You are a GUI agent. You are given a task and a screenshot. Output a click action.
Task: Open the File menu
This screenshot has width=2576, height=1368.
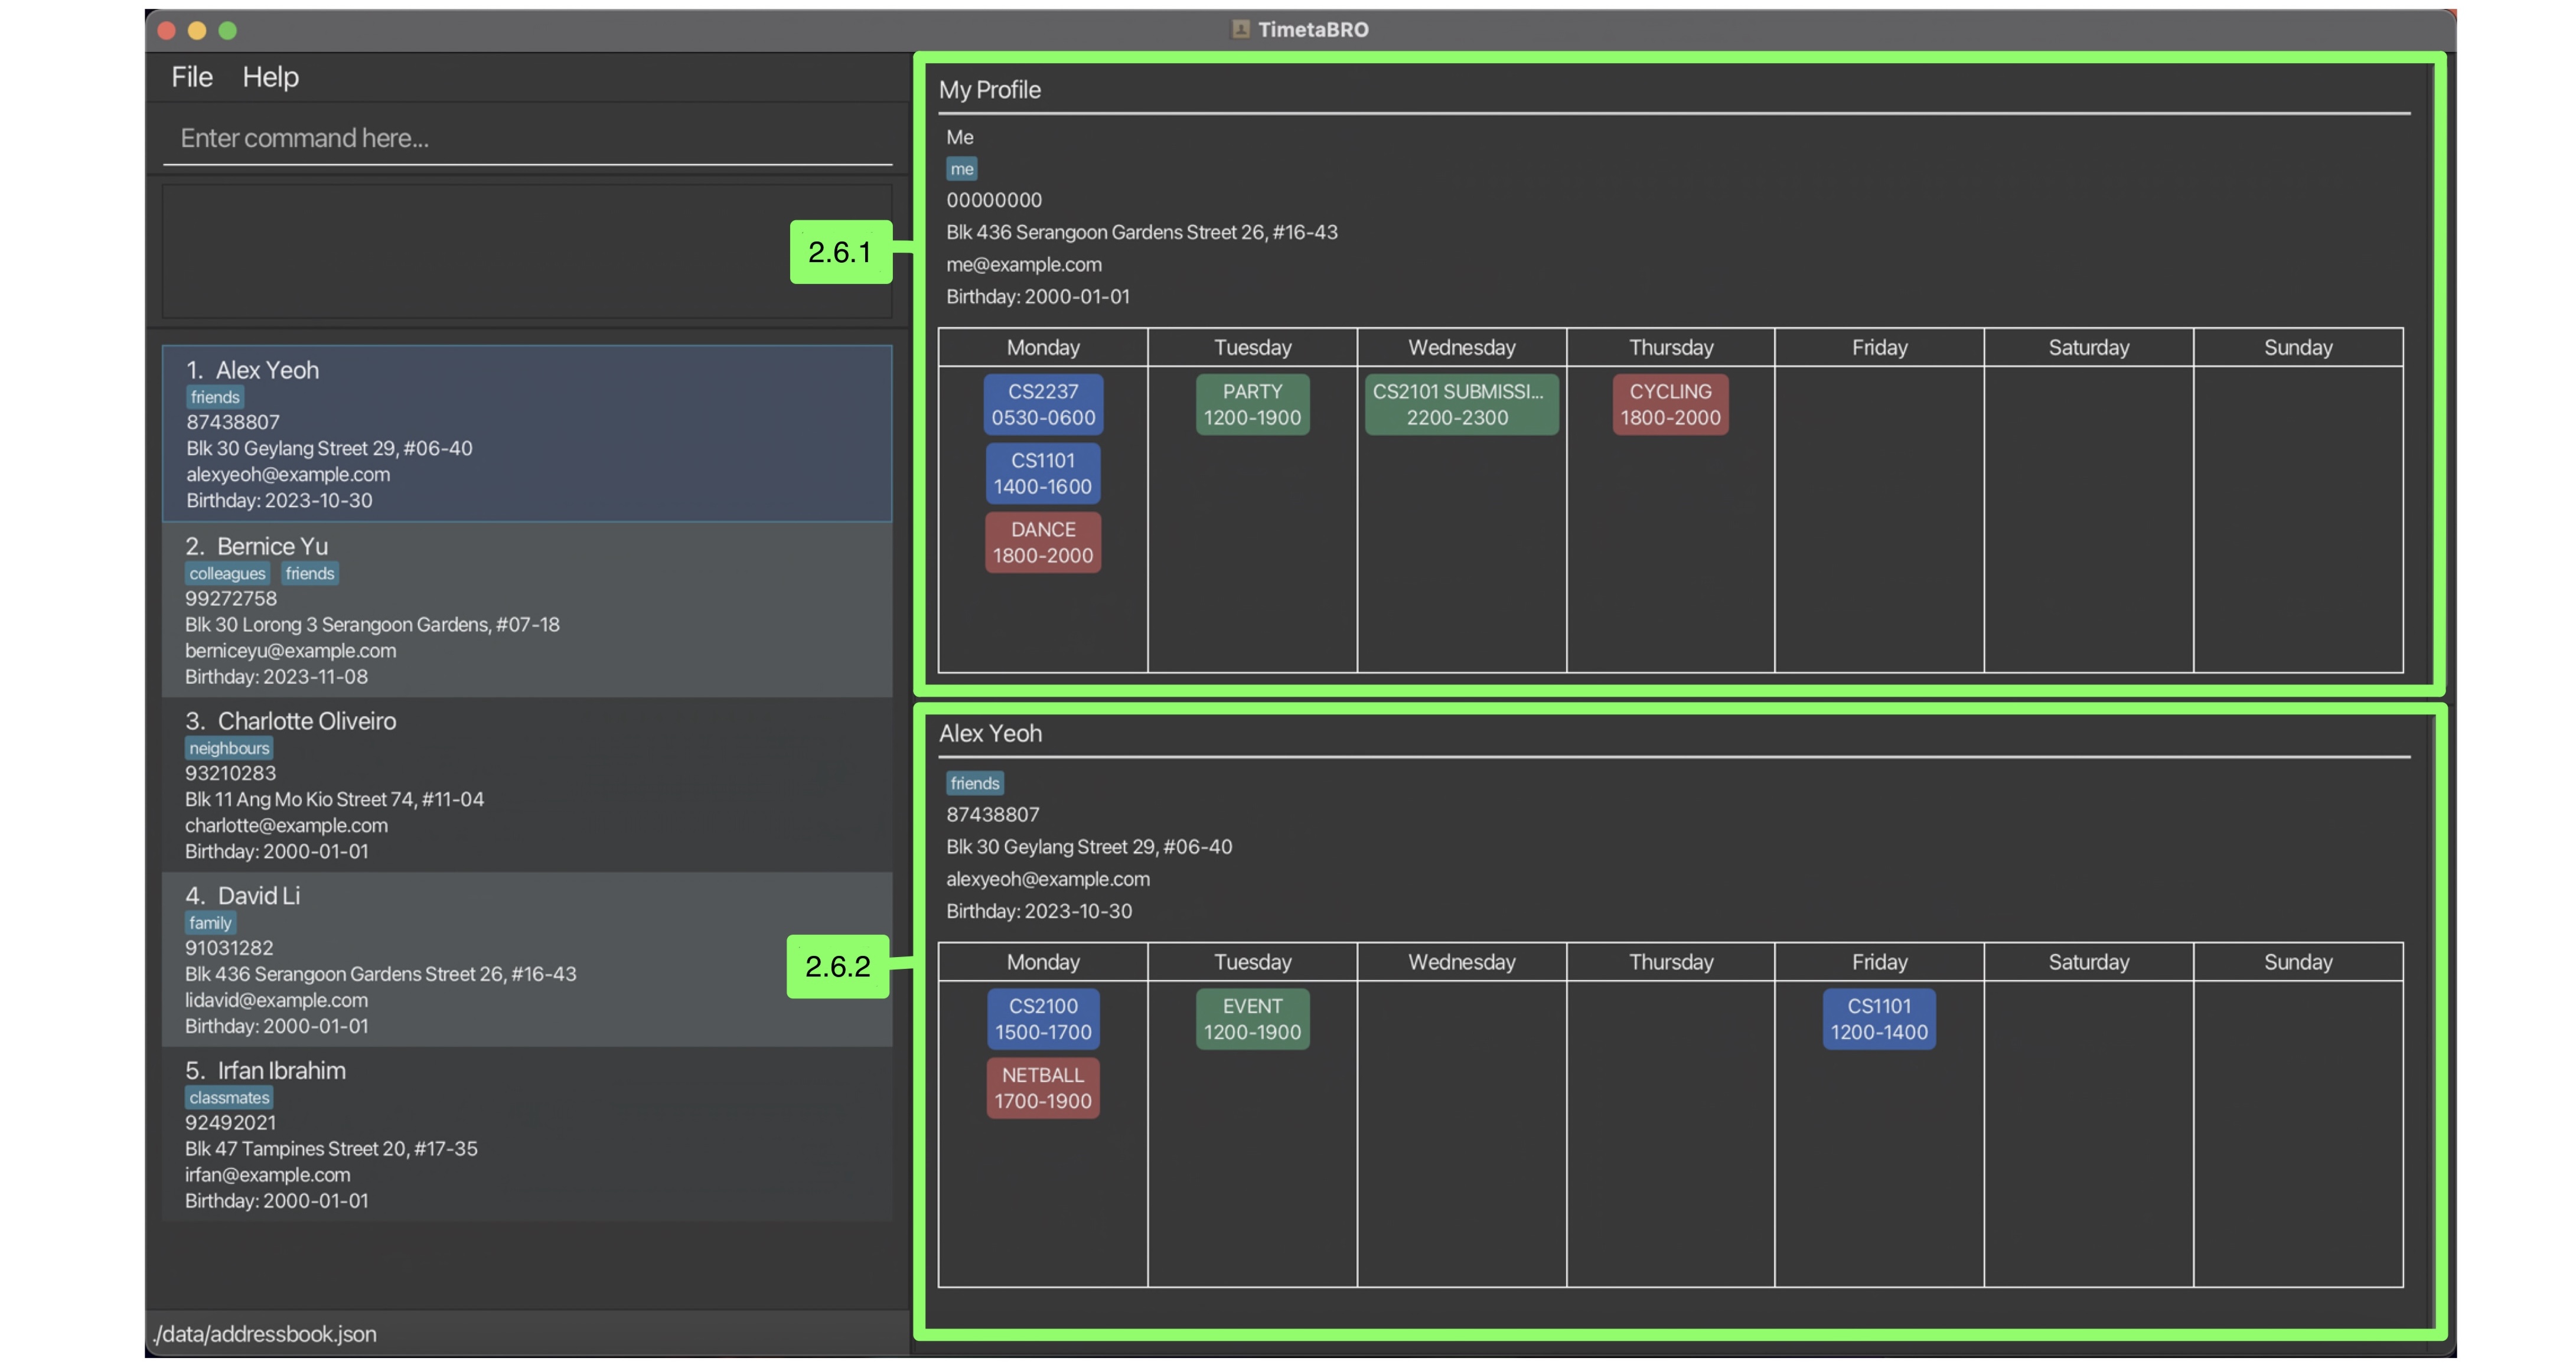(x=192, y=77)
